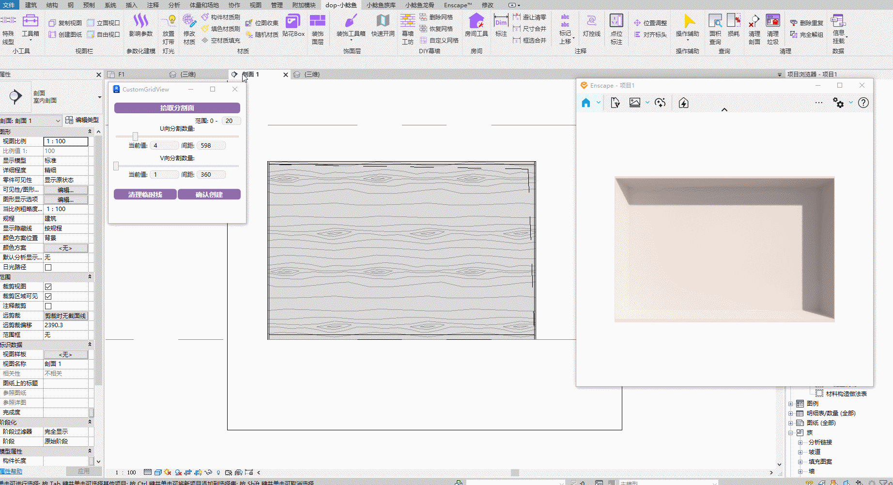This screenshot has height=485, width=893.
Task: Expand the 图例 tree node
Action: 791,404
